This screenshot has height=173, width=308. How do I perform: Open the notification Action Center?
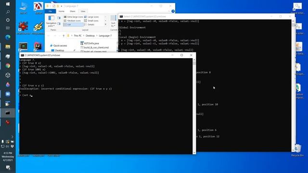[x=8, y=167]
